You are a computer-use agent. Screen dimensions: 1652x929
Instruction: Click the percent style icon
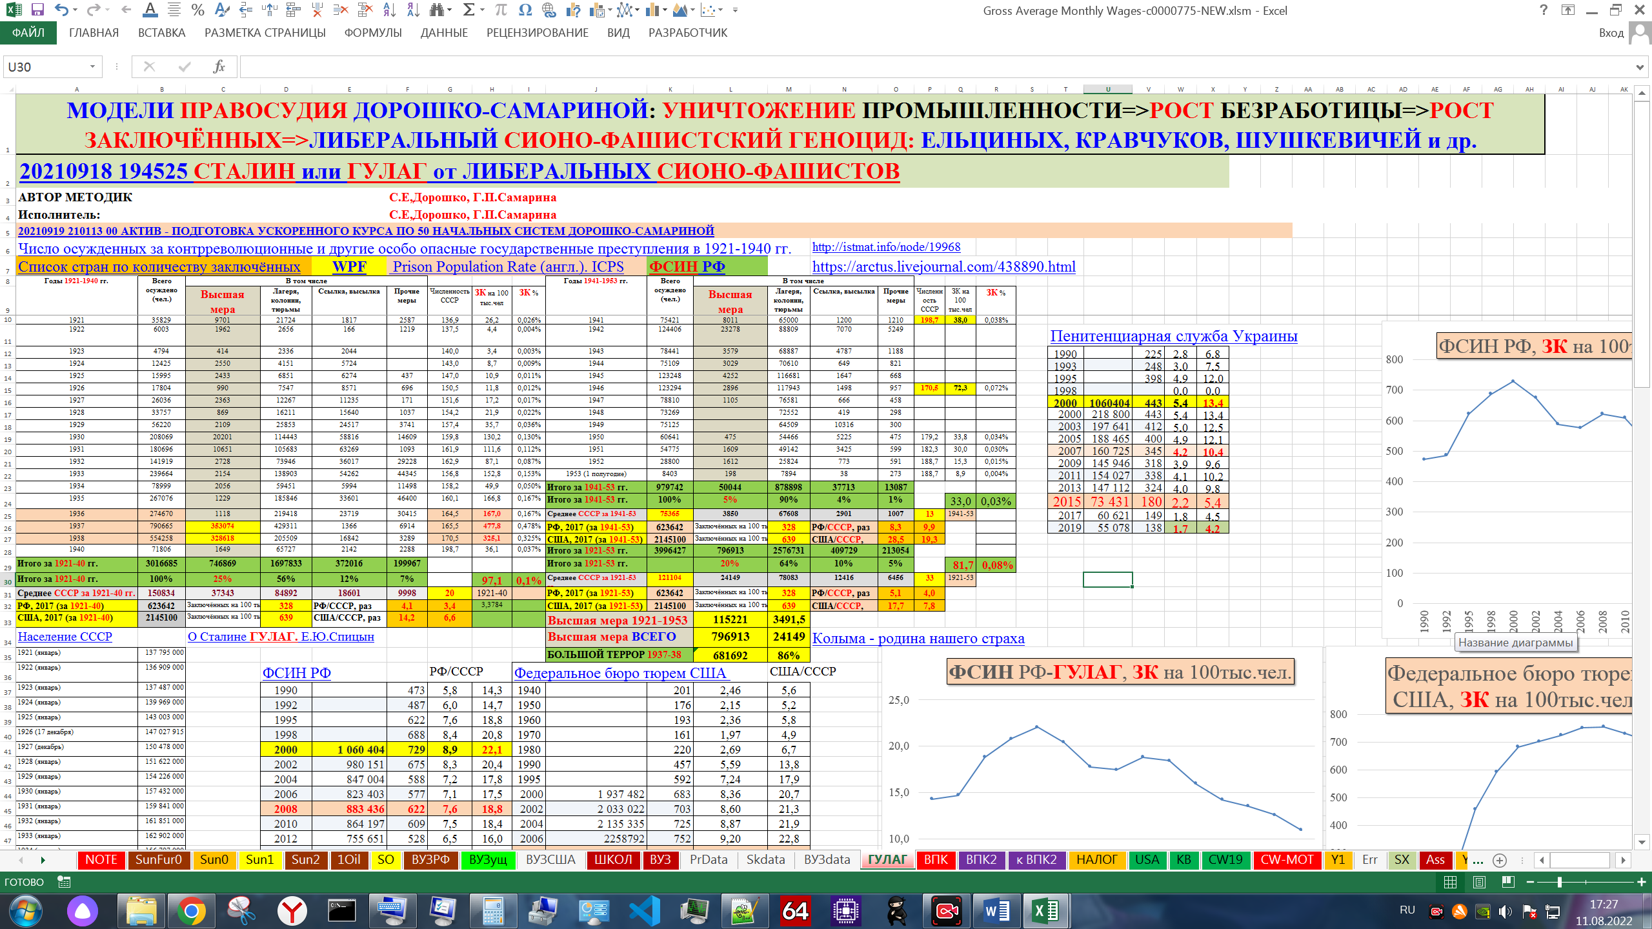tap(198, 10)
